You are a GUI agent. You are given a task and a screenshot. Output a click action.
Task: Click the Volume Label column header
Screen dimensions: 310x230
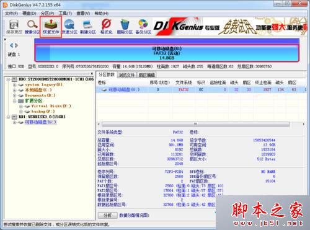coord(102,82)
